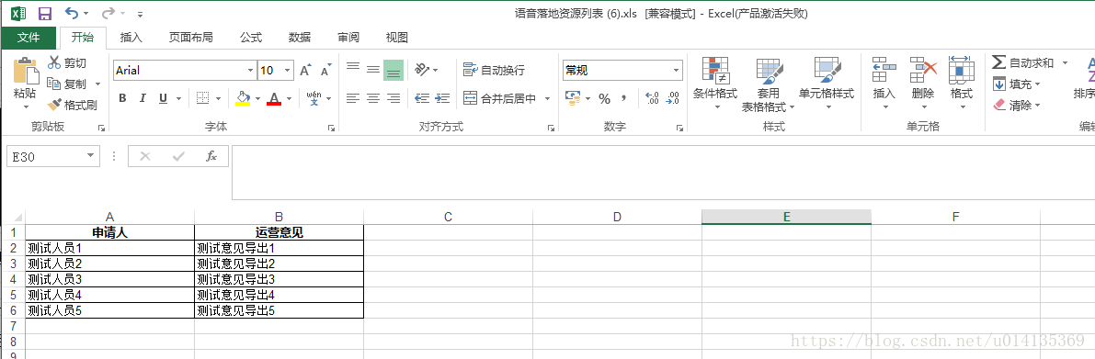Click the fx insert function icon
Screen dimensions: 1095x359
(x=211, y=156)
